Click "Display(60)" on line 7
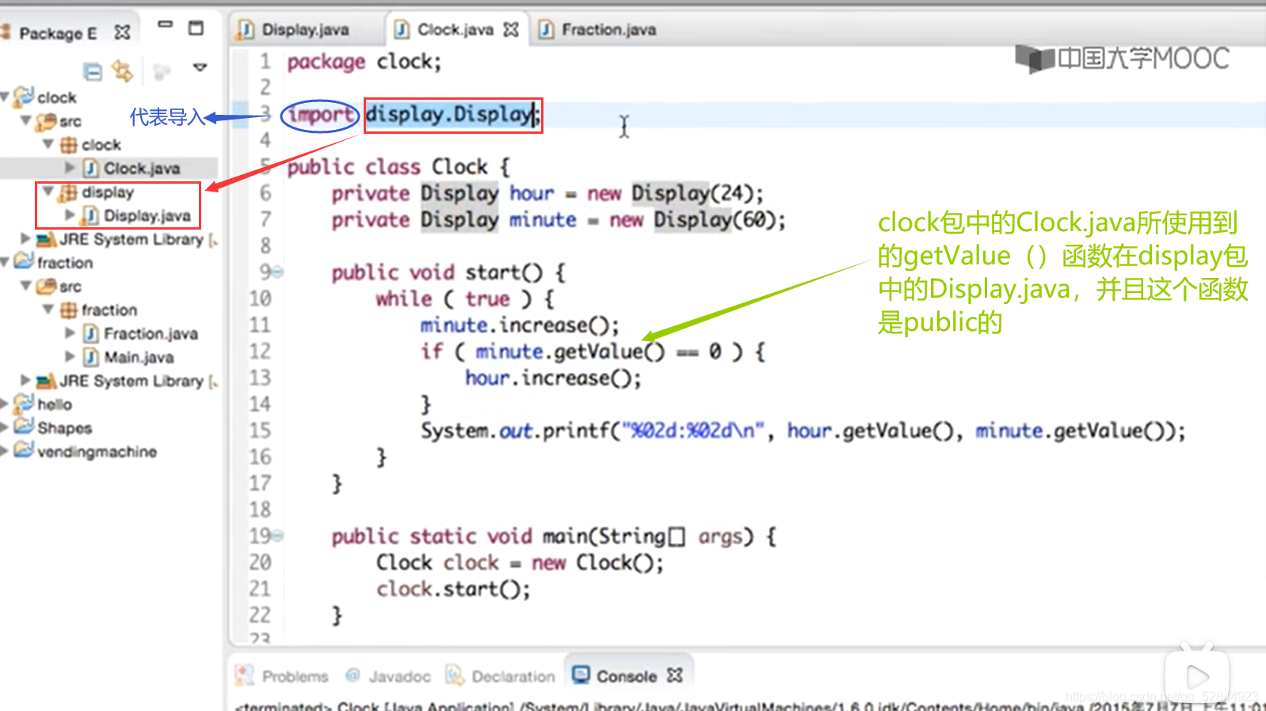The width and height of the screenshot is (1266, 711). [x=716, y=220]
